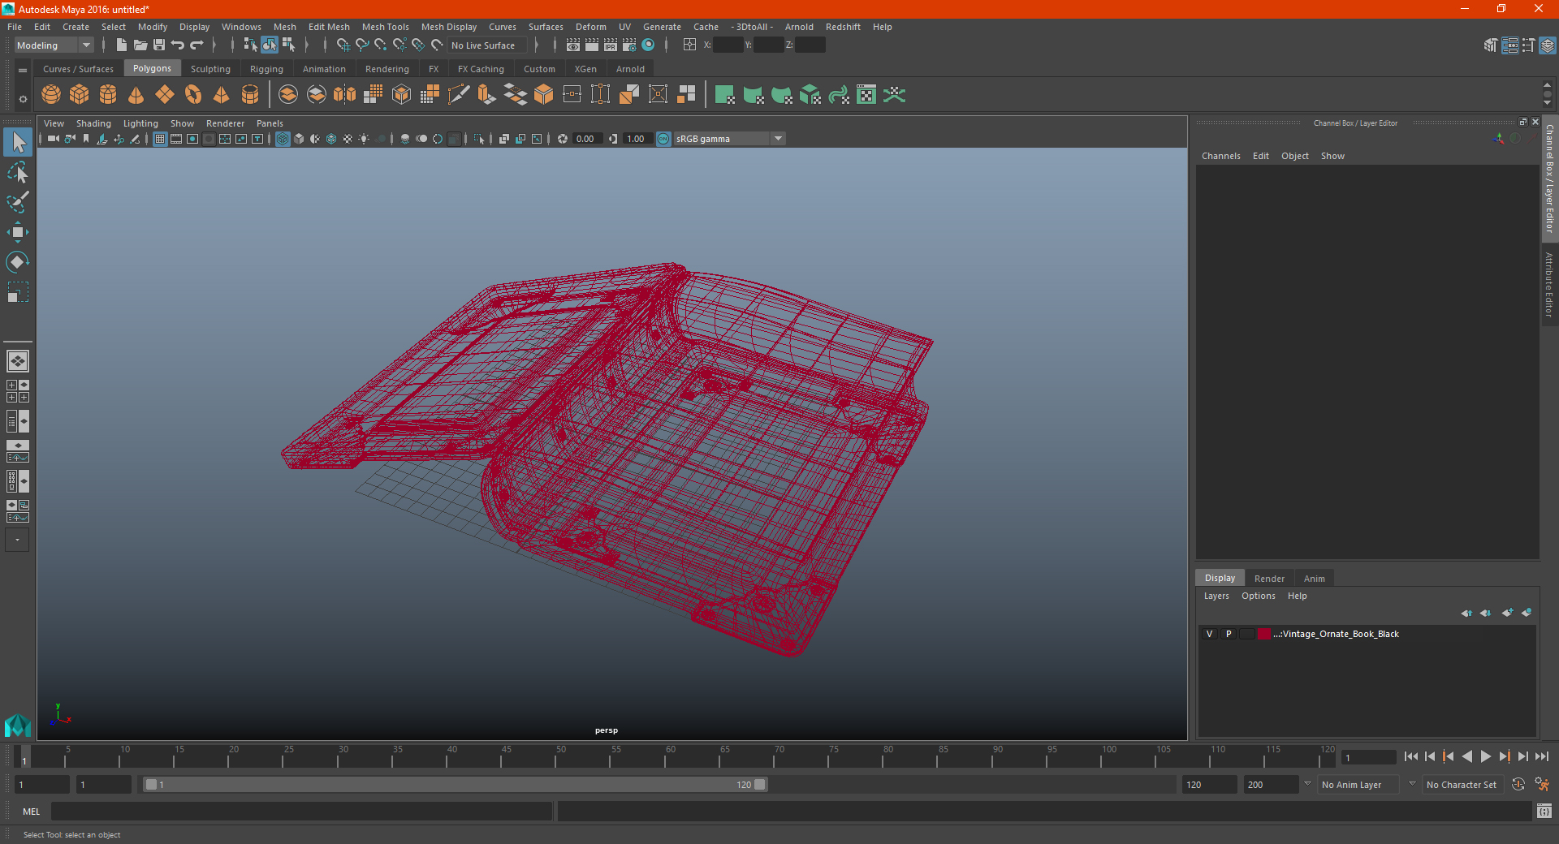Toggle snap to grids icon
The image size is (1559, 844).
tap(343, 45)
